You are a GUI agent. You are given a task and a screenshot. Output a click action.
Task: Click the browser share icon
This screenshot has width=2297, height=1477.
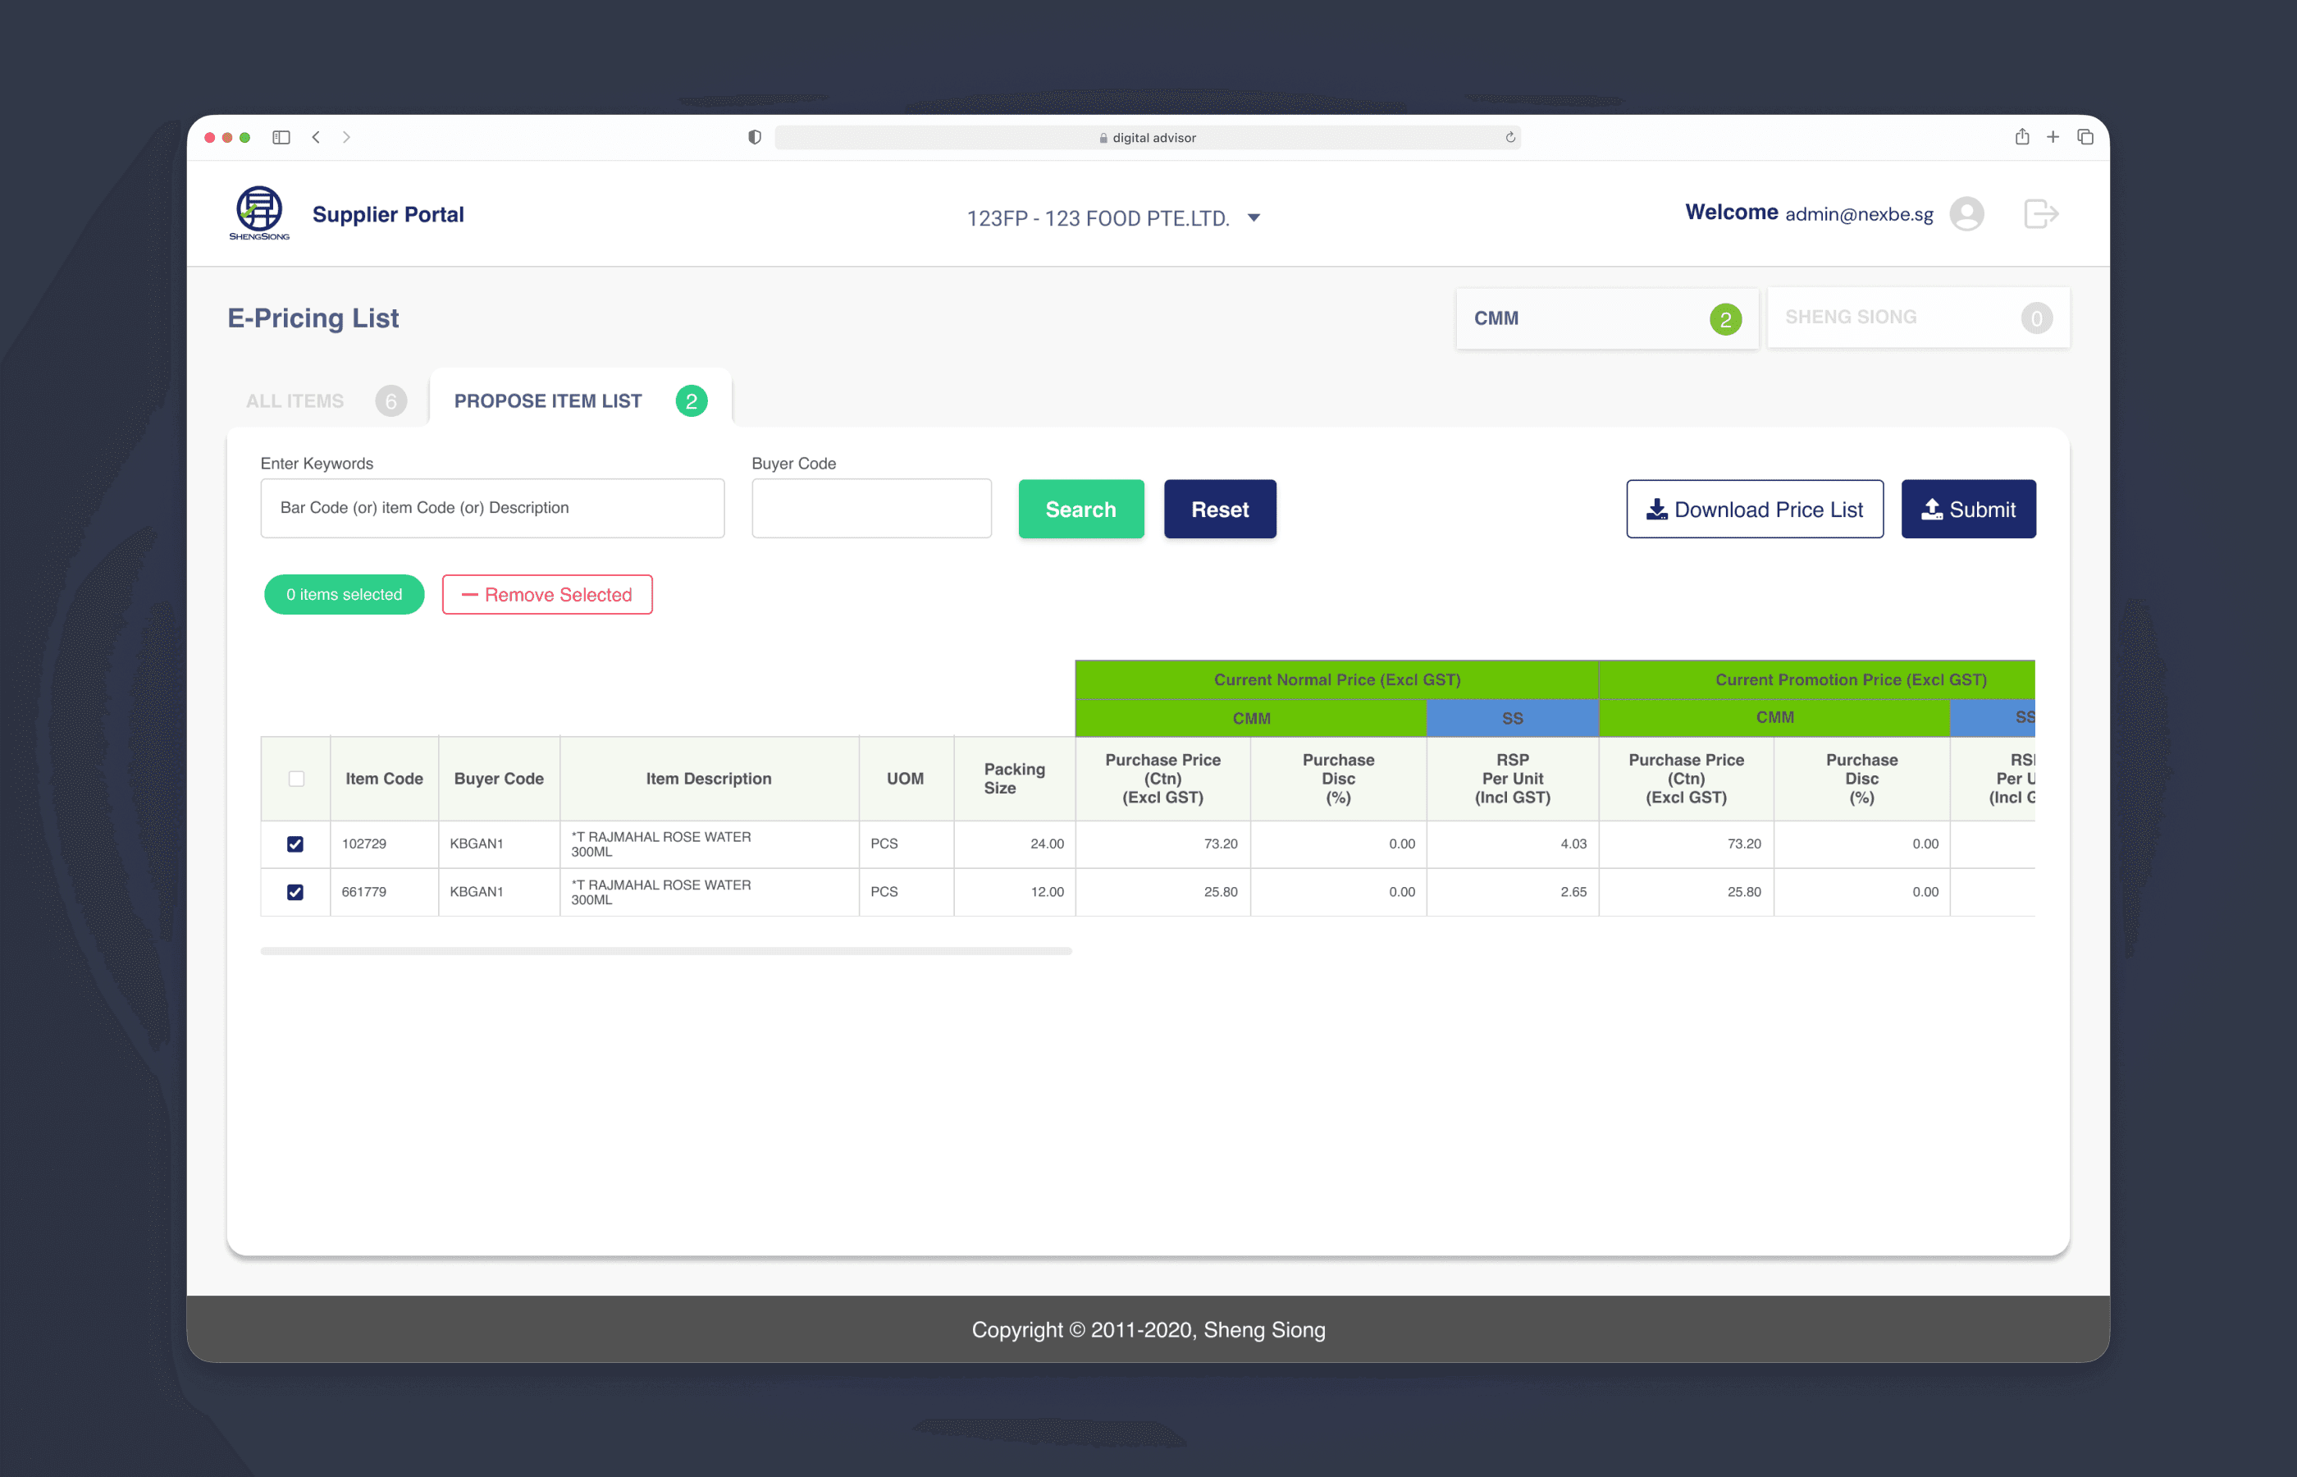pos(2022,136)
